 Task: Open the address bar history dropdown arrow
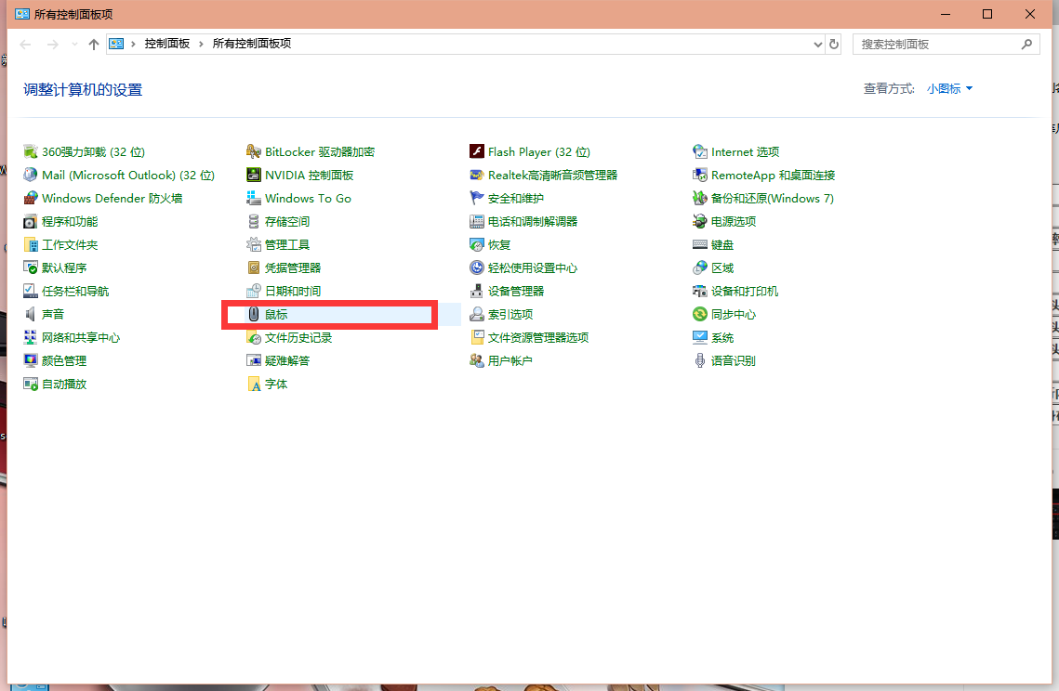pyautogui.click(x=818, y=45)
